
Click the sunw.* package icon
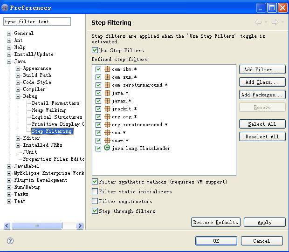click(x=107, y=141)
